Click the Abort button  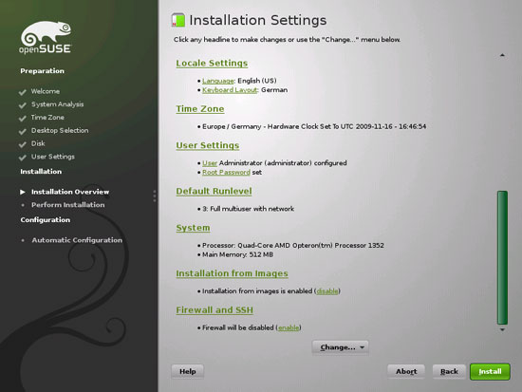click(406, 371)
